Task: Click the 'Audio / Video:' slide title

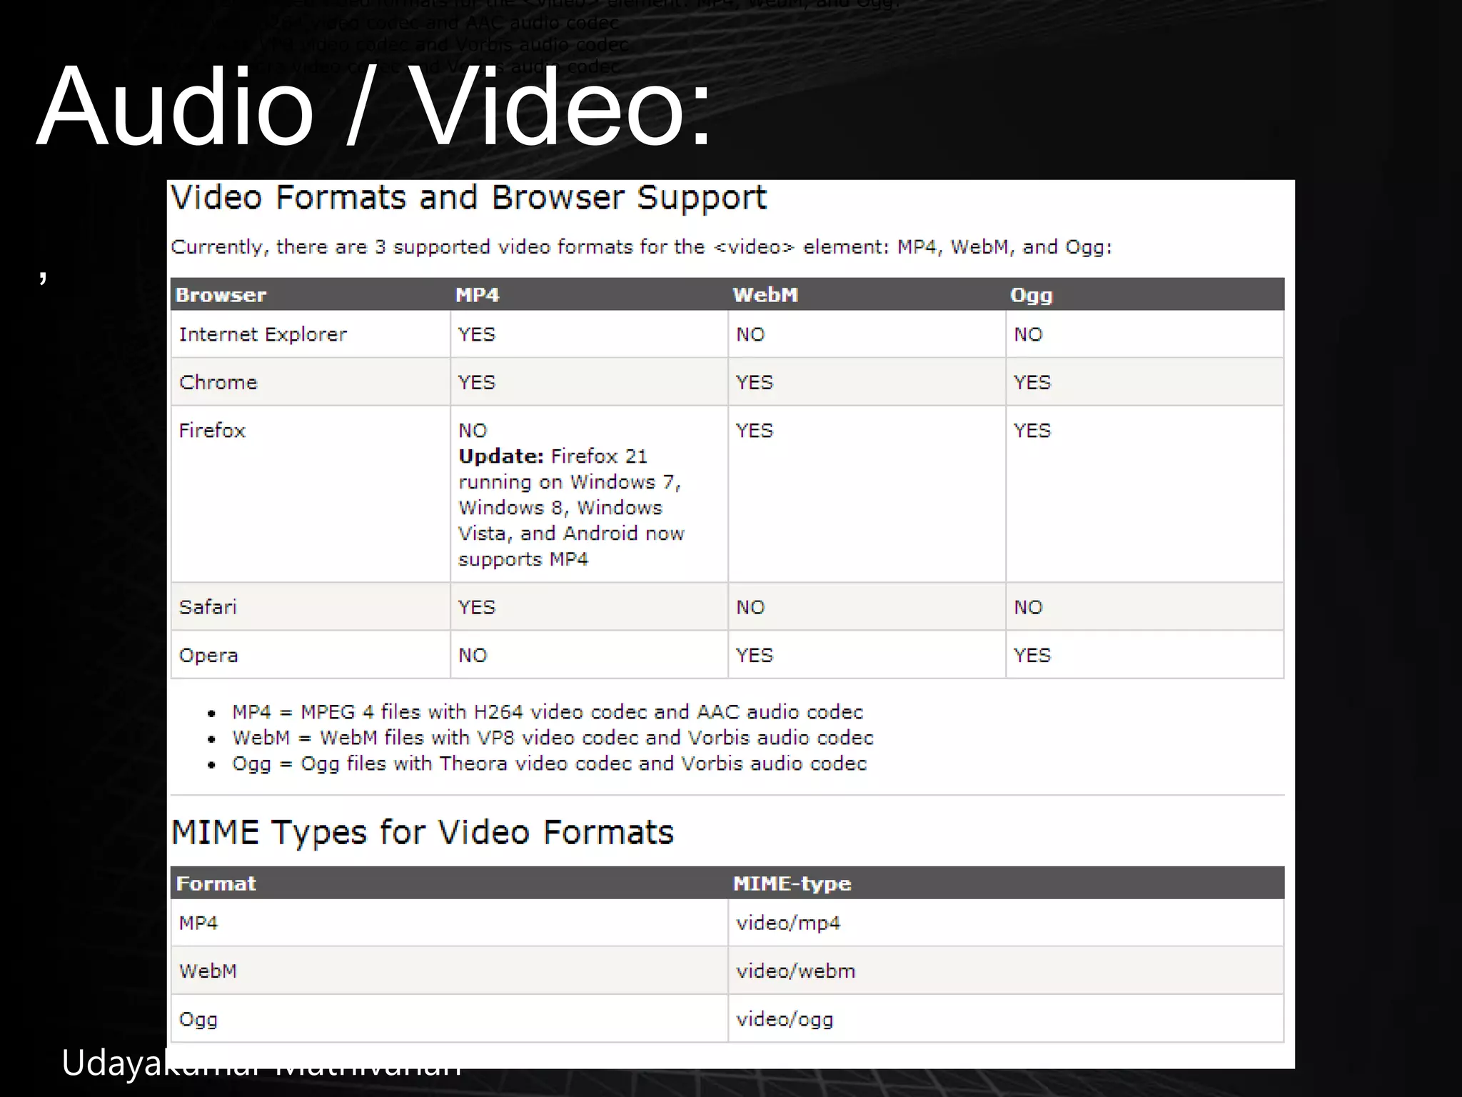Action: point(374,106)
